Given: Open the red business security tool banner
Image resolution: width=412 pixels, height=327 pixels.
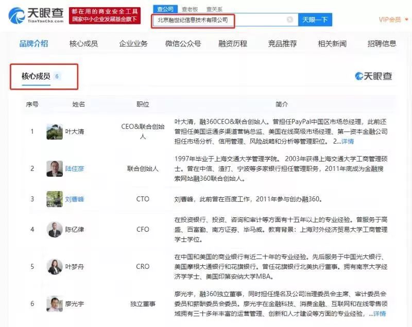Looking at the screenshot, I should [x=105, y=15].
